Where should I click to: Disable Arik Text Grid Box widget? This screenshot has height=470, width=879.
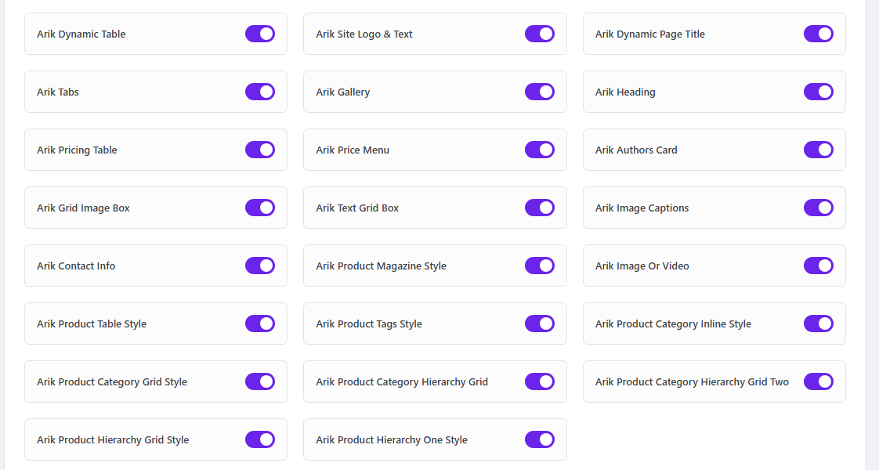[539, 208]
